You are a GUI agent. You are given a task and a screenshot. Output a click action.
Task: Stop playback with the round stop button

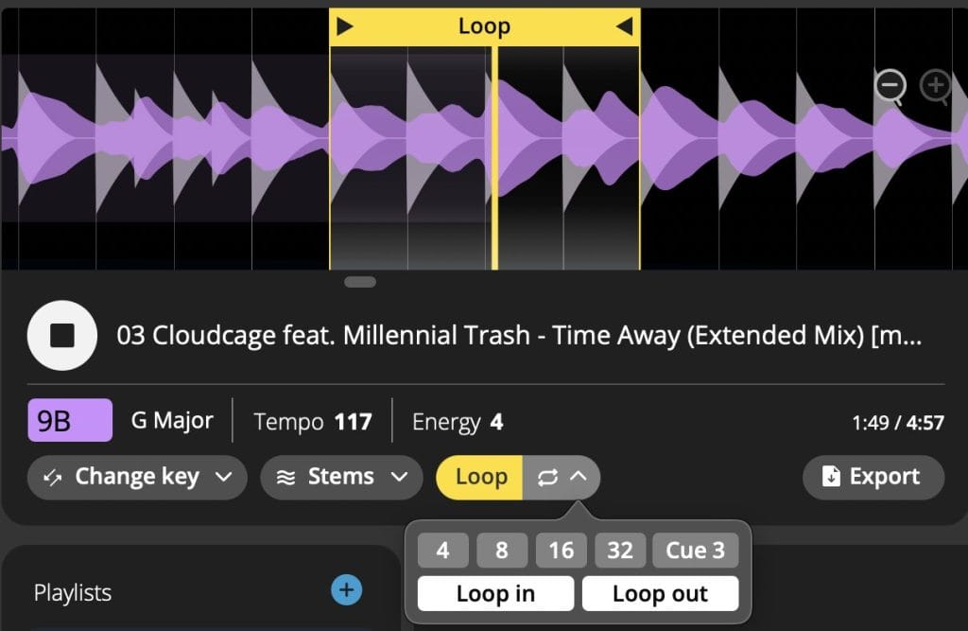coord(63,335)
